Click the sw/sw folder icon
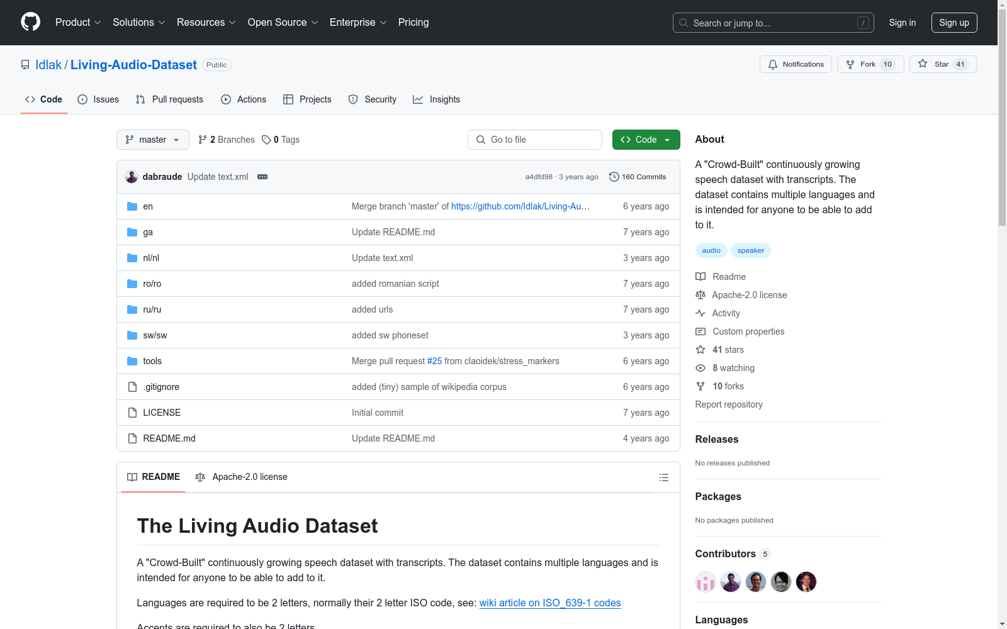This screenshot has height=629, width=1007. point(132,335)
